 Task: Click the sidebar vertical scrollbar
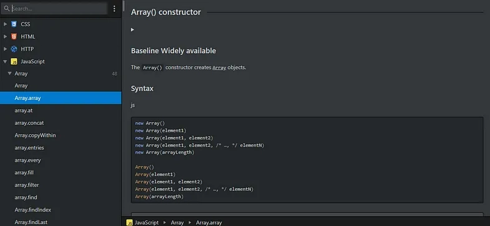coord(124,6)
